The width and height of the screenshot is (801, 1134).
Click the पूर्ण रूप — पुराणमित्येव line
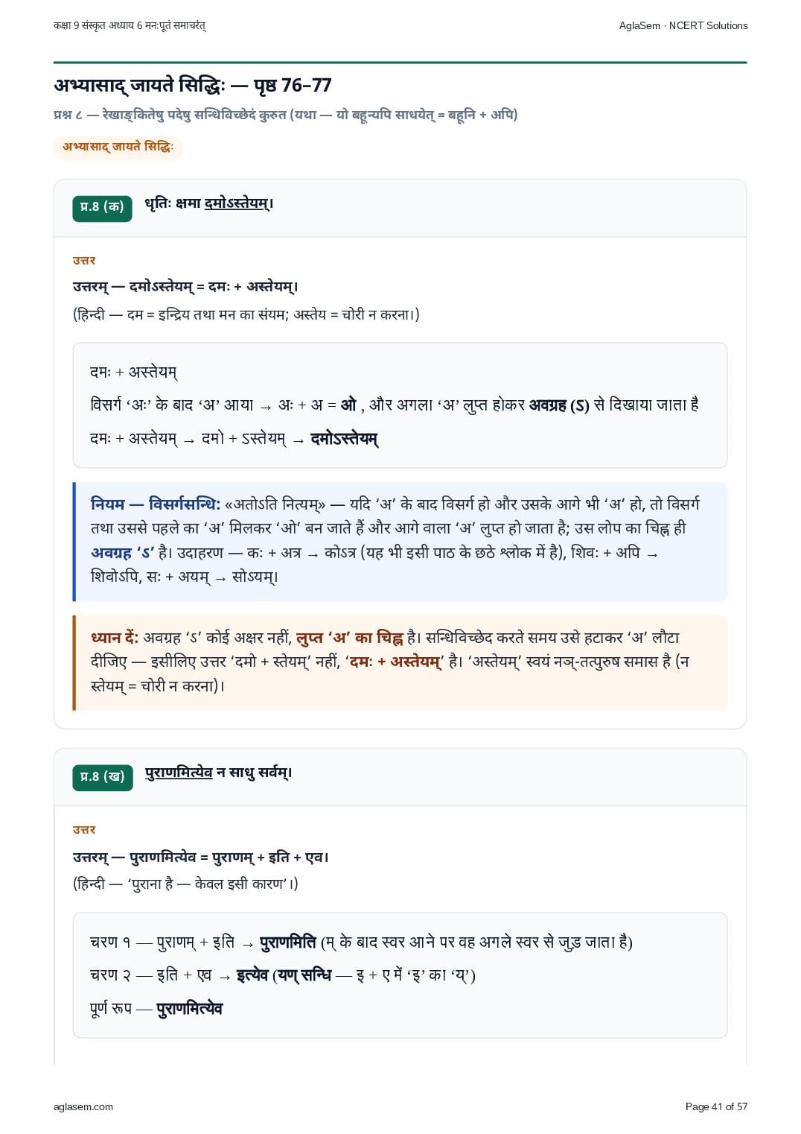coord(156,1009)
